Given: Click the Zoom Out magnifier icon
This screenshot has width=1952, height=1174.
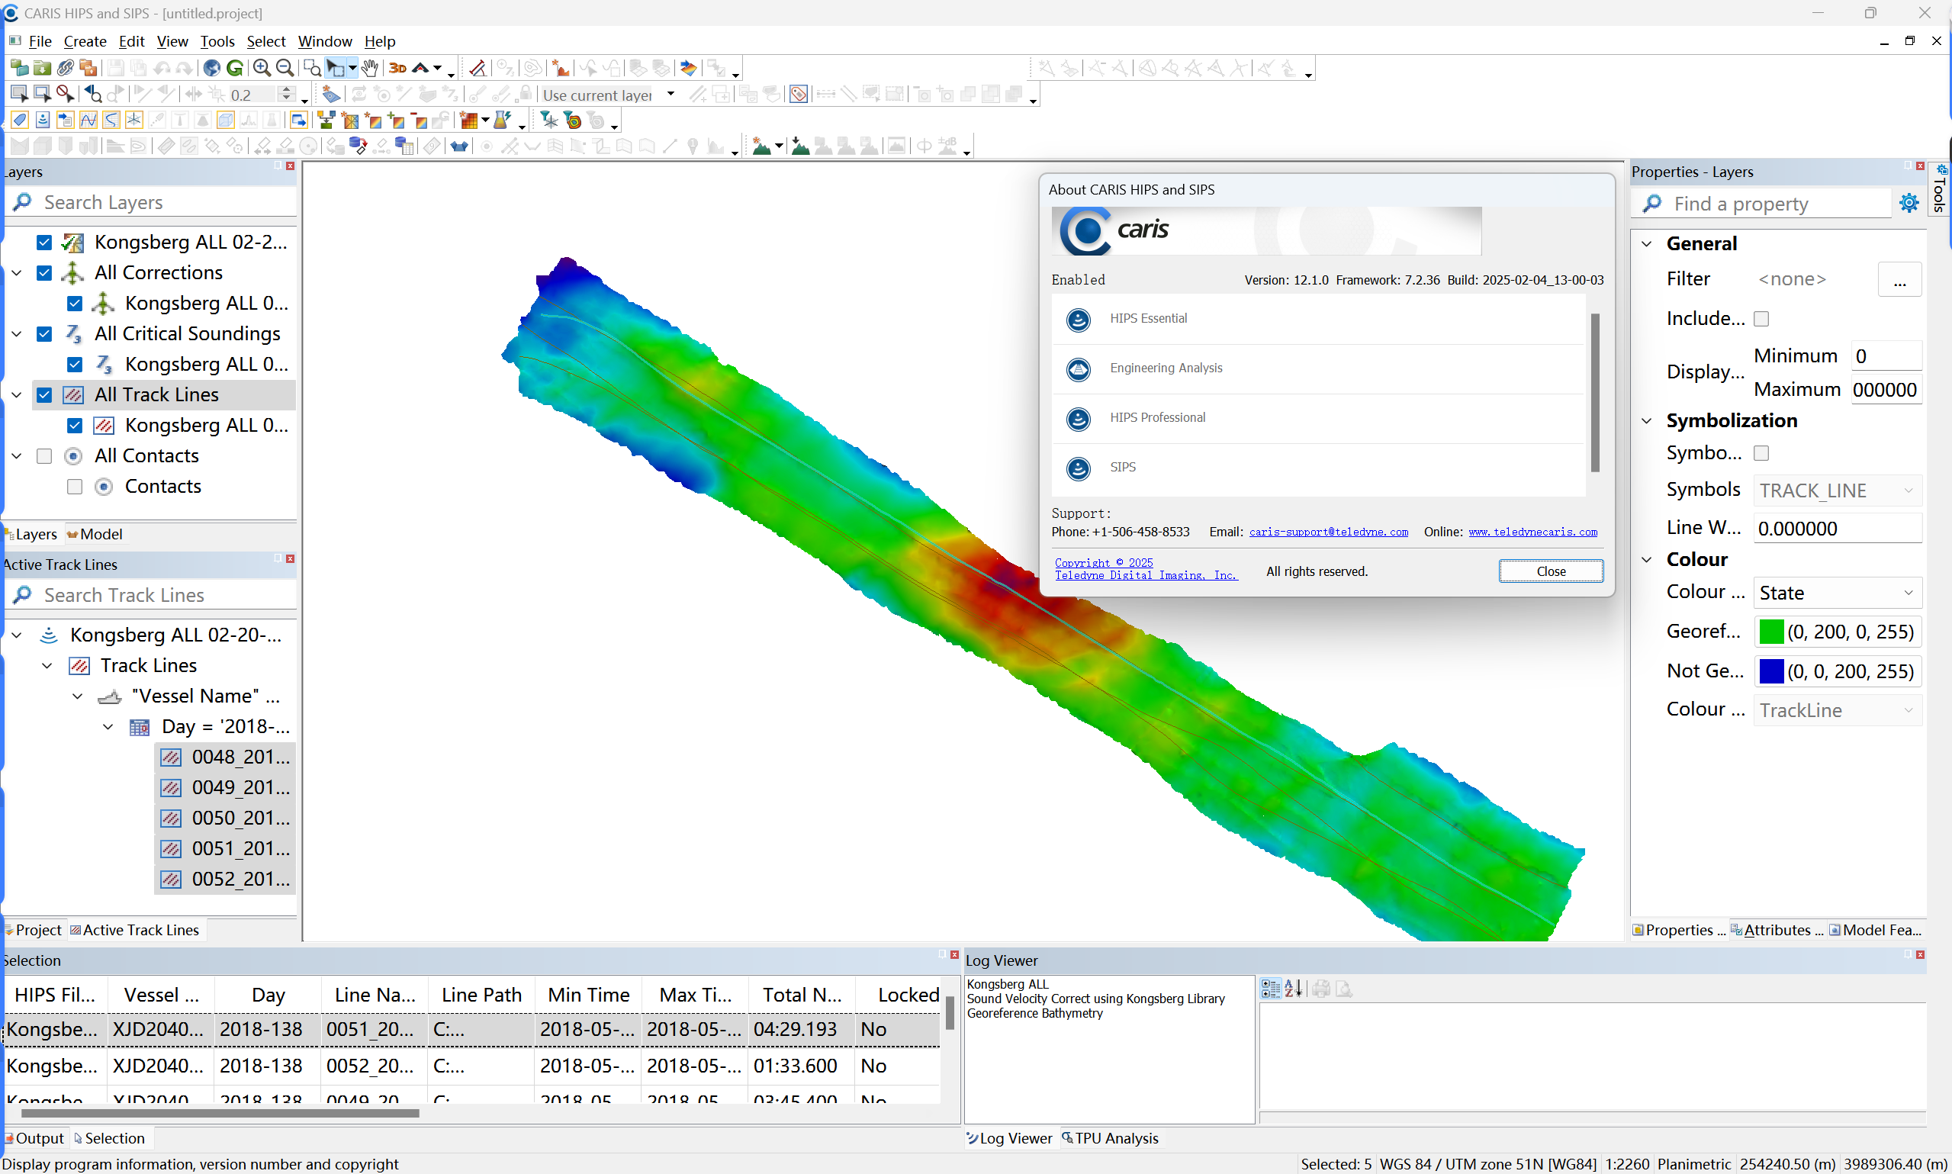Looking at the screenshot, I should pos(285,68).
